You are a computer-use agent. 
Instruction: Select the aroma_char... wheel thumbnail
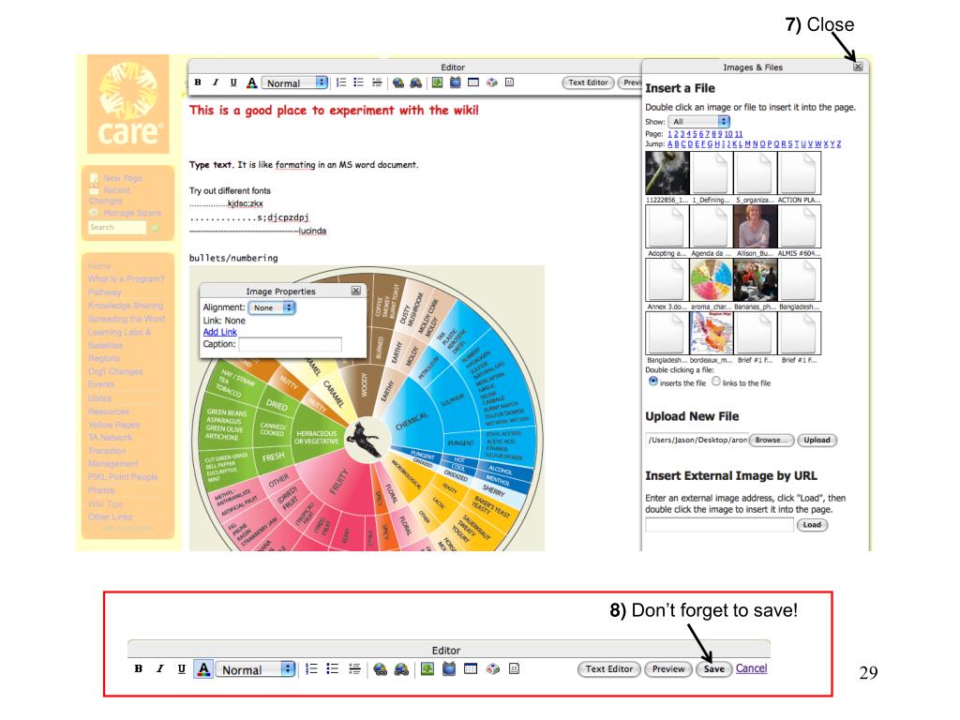(x=712, y=279)
